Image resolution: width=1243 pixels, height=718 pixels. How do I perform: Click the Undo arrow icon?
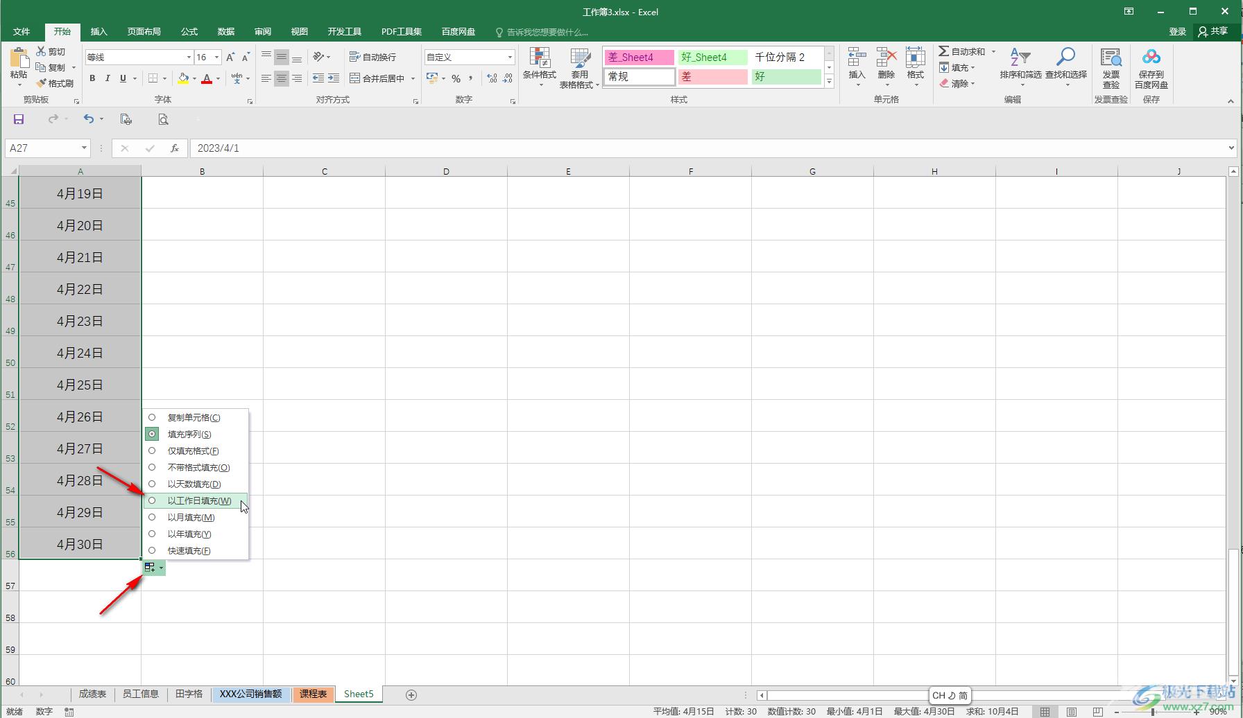pos(89,119)
